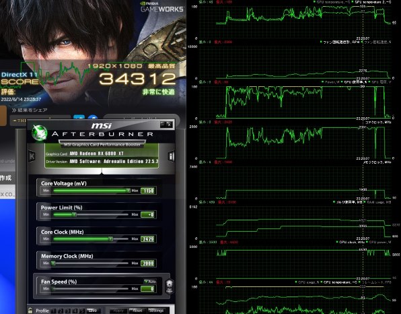Click the Core Voltage slider track
Screen dimensions: 401x314
[x=91, y=191]
